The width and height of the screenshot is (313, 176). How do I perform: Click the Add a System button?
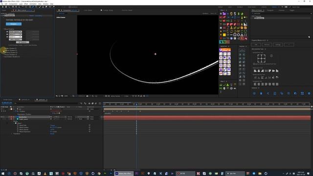coord(15,40)
